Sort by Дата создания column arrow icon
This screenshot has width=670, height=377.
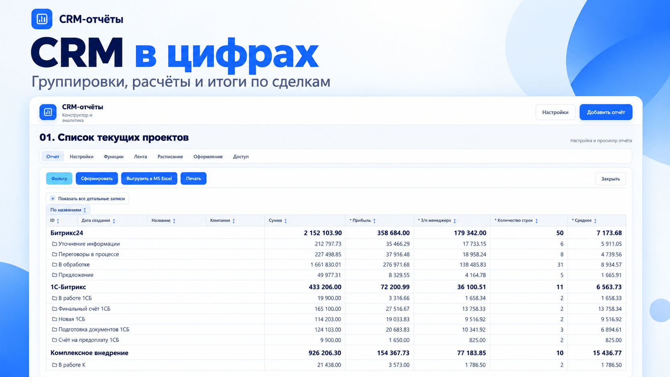click(x=114, y=221)
